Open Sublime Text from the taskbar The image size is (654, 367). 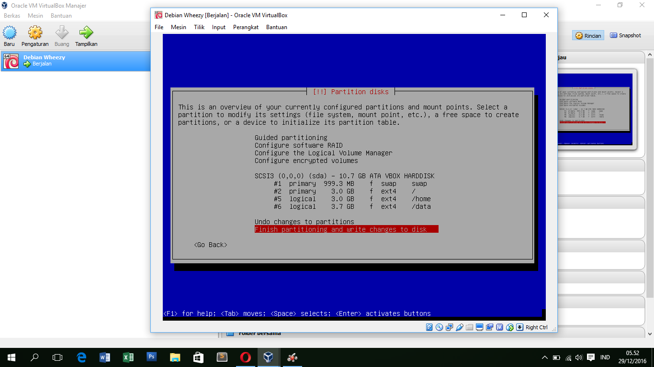click(x=222, y=357)
